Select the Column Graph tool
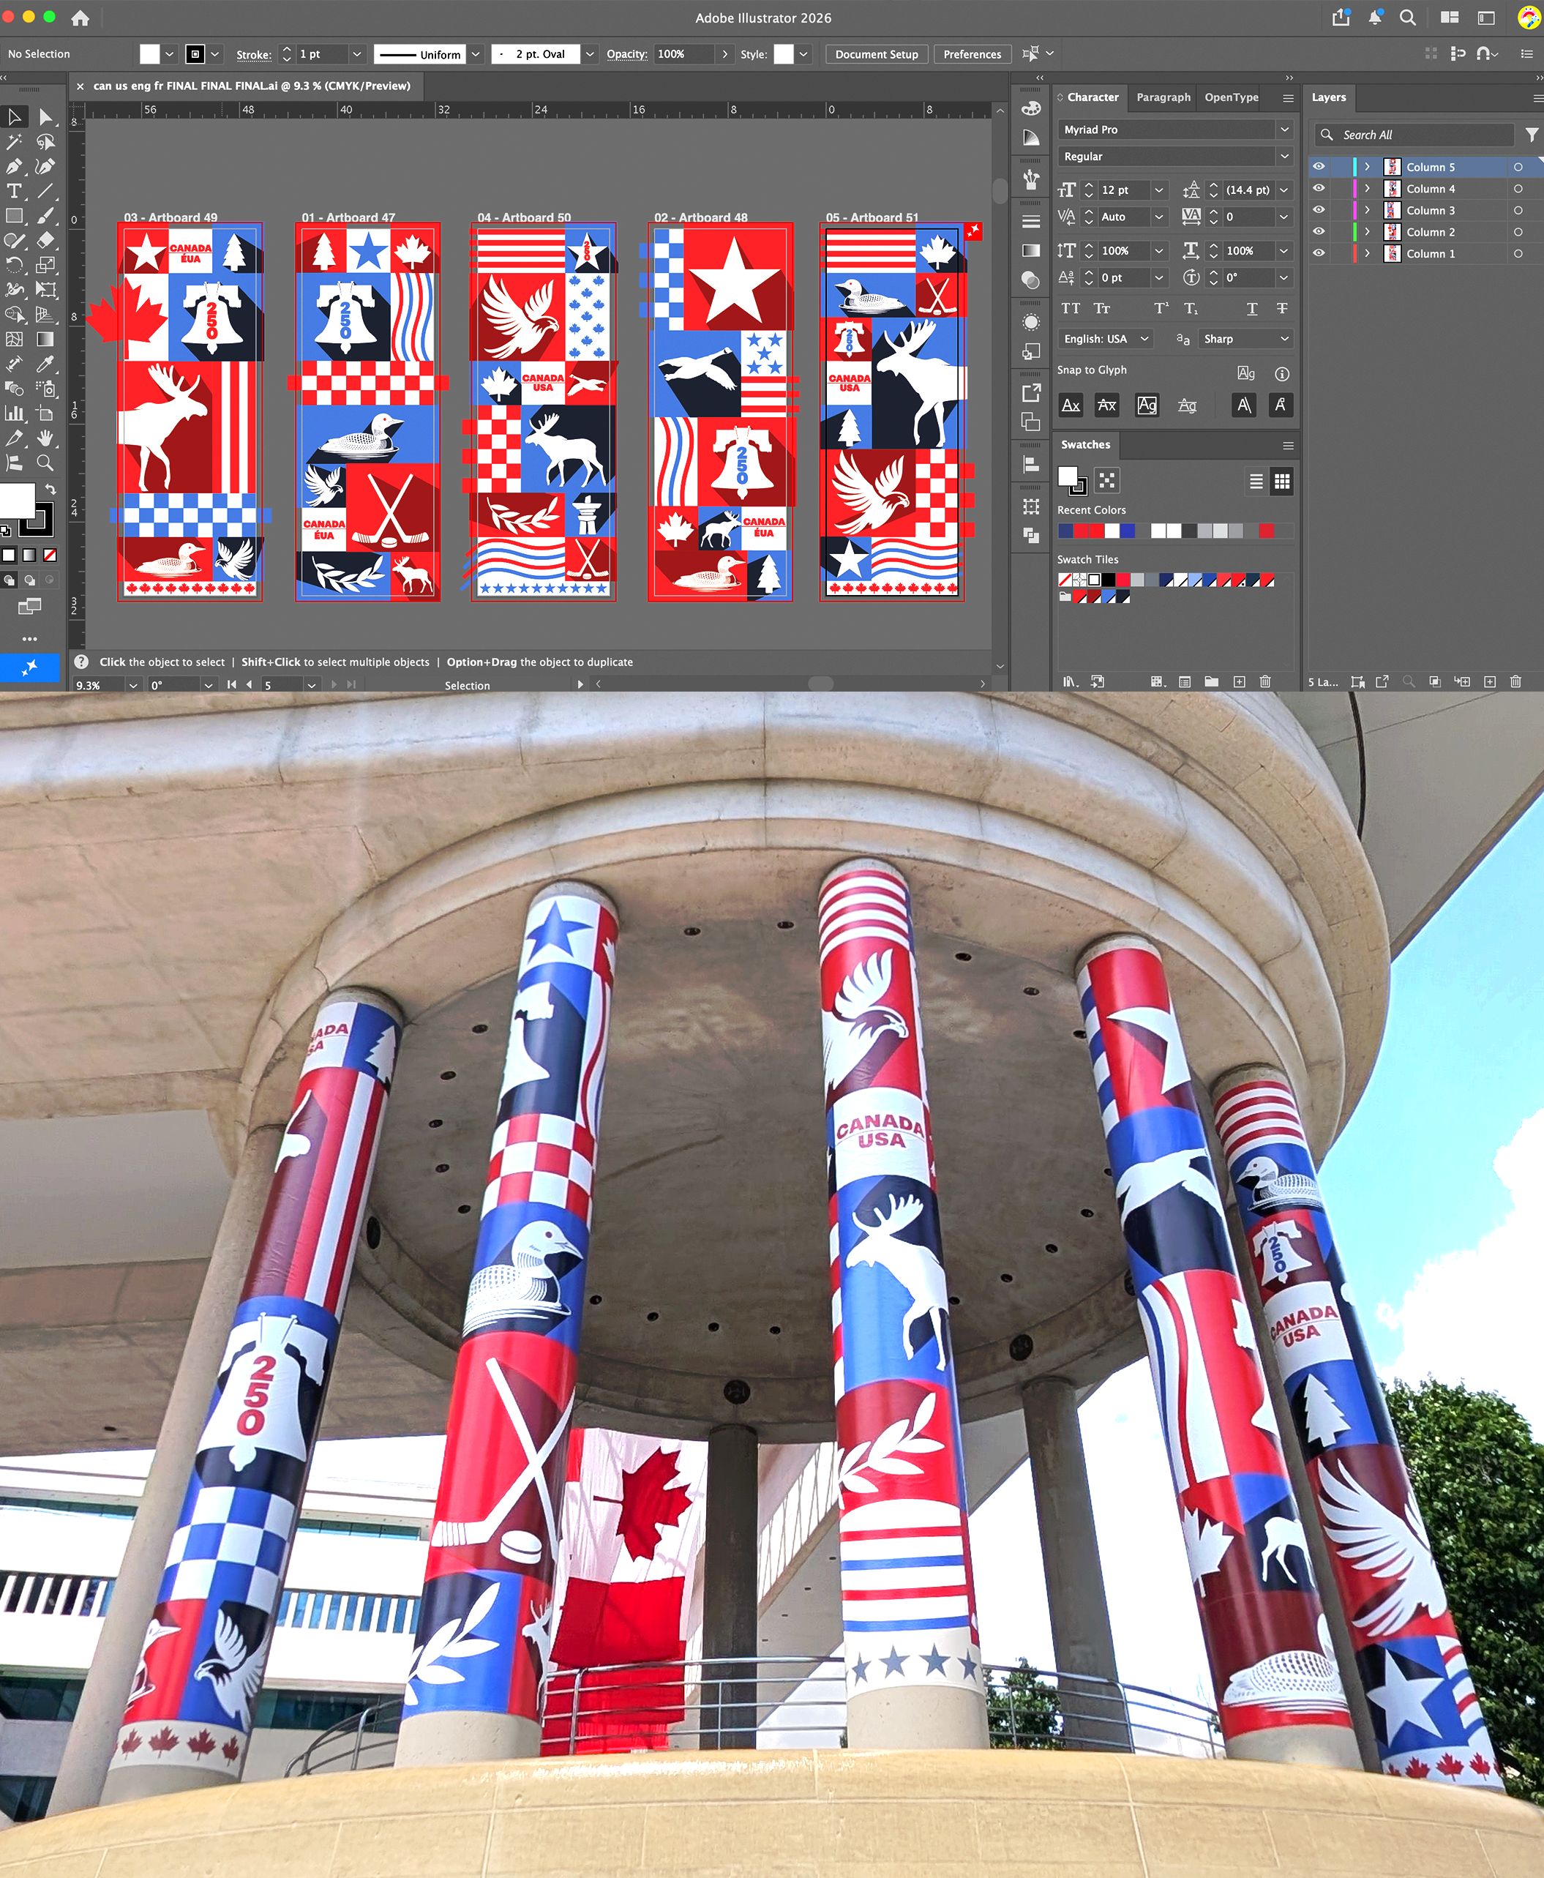 [14, 414]
